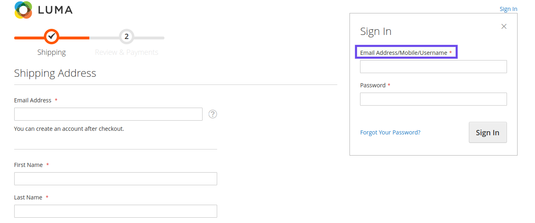
Task: Follow the Forgot Your Password link
Action: pyautogui.click(x=390, y=132)
